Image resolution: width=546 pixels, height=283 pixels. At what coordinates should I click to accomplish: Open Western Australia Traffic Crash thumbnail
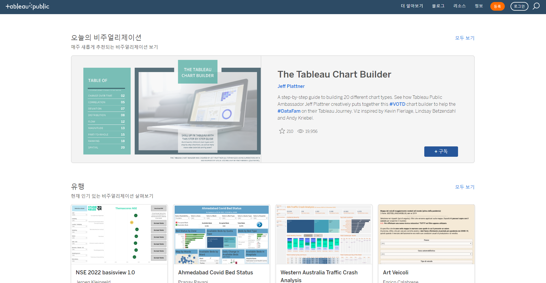(x=324, y=234)
